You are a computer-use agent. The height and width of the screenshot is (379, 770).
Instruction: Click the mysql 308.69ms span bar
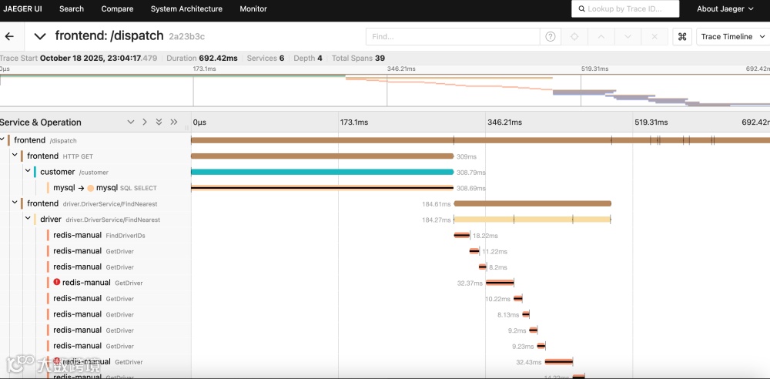322,188
